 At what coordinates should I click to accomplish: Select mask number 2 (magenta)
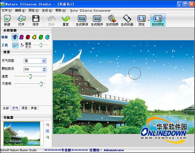[21, 37]
